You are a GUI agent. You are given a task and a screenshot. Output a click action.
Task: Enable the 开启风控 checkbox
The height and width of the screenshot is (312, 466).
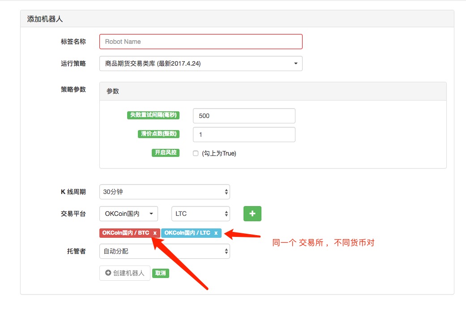(196, 153)
